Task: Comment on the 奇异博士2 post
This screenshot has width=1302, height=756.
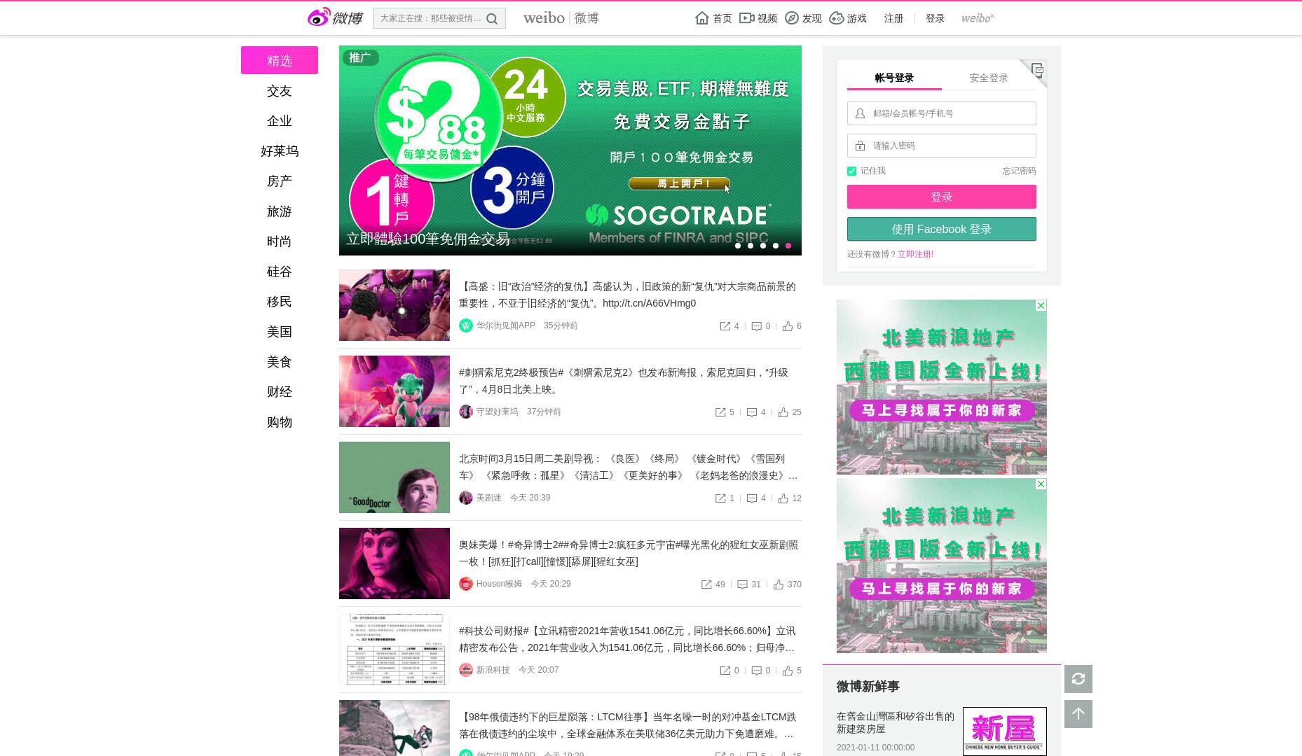Action: pyautogui.click(x=742, y=584)
